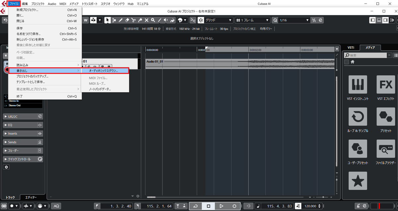Open the 読み込み import submenu
Screen dimensions: 398x211
point(45,65)
